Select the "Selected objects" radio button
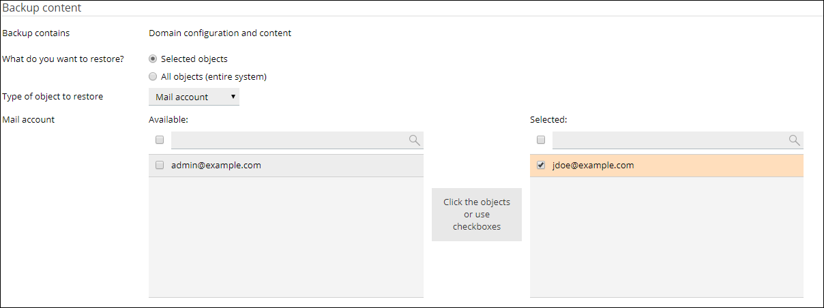The height and width of the screenshot is (308, 824). point(153,59)
